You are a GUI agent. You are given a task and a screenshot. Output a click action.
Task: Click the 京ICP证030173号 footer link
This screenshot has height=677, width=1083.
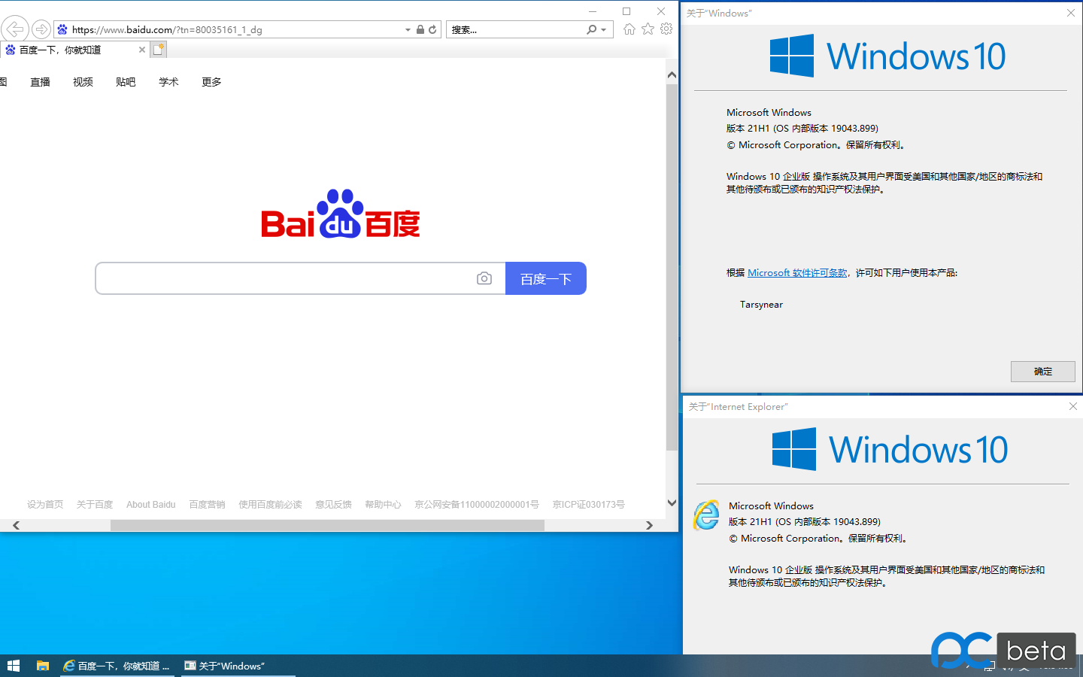point(589,505)
